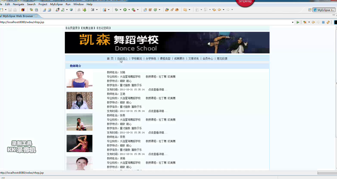
Task: Click the camera snapshot toolbar icon
Action: pyautogui.click(x=93, y=10)
